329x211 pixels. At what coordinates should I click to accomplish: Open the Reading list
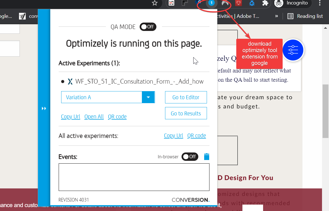point(305,16)
